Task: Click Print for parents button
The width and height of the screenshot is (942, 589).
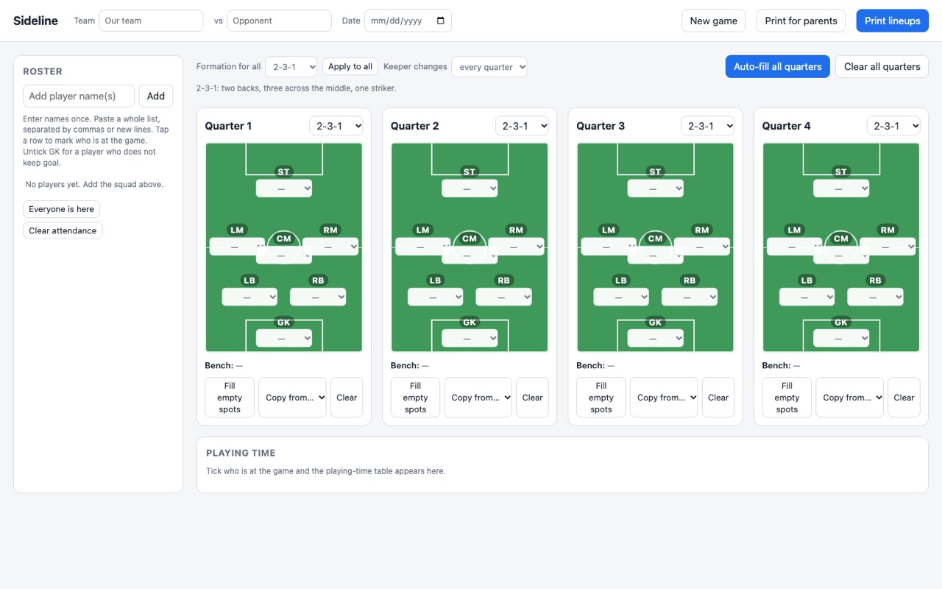Action: coord(801,21)
